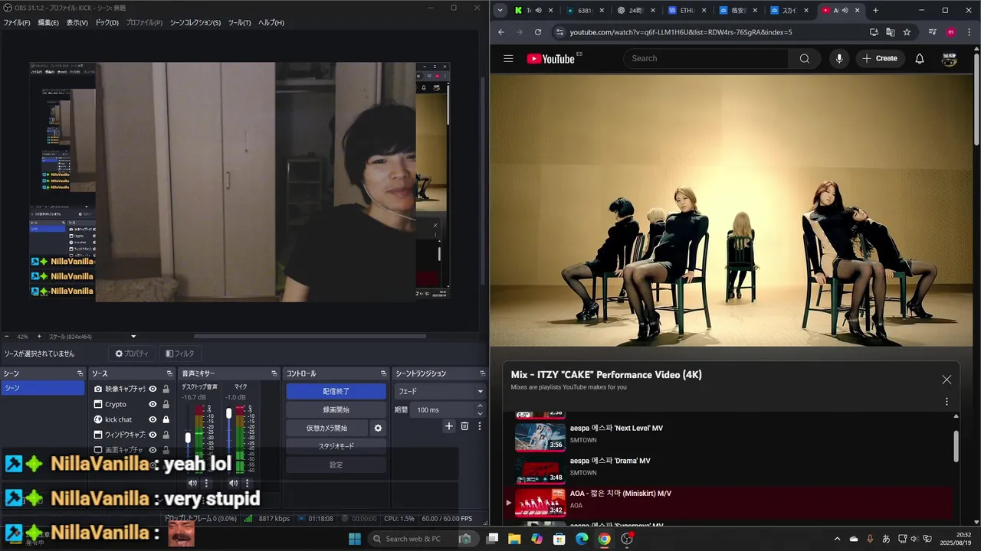Open the Chrome profile 'm' avatar

pos(951,32)
